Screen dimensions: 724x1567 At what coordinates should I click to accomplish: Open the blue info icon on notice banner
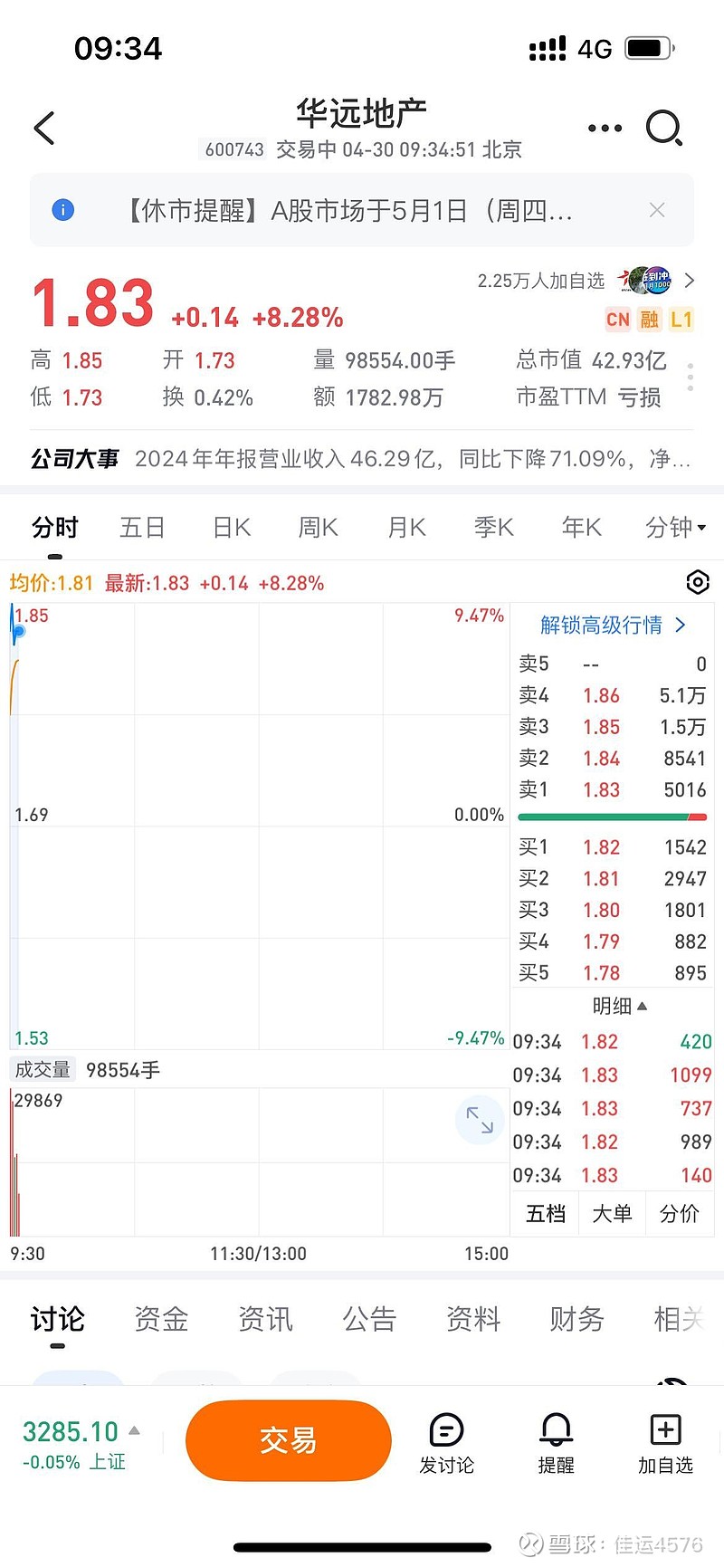63,210
